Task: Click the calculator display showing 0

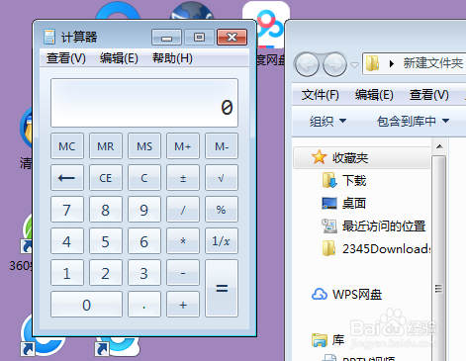Action: point(144,103)
